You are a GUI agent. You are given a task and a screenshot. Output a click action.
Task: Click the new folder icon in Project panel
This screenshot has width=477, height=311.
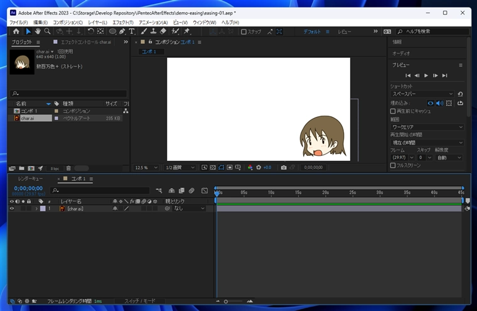[21, 168]
